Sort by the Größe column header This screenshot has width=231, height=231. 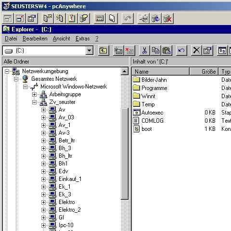[204, 72]
